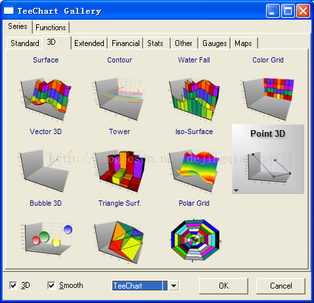Toggle the Smooth checkbox
The image size is (314, 303).
pyautogui.click(x=51, y=285)
